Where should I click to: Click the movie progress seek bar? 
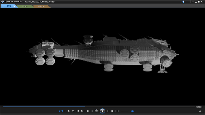pos(99,107)
